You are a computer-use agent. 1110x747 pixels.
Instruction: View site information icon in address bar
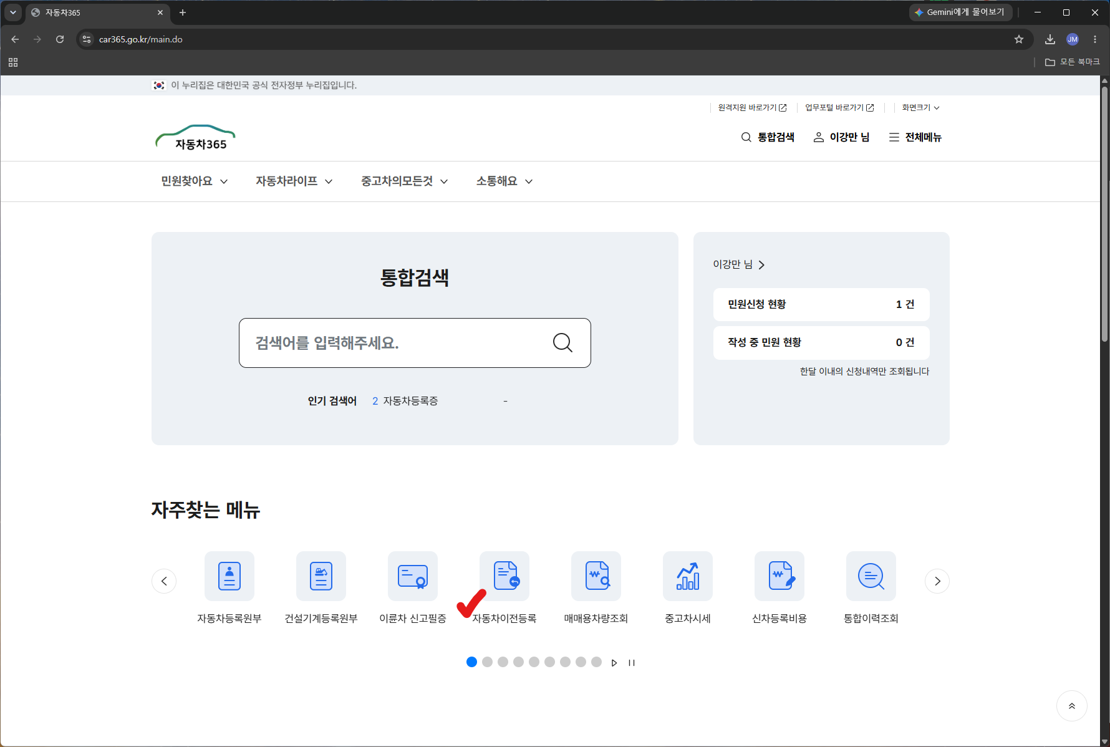[87, 39]
